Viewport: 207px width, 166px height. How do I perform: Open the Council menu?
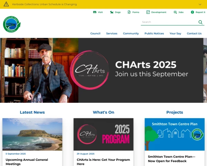click(x=95, y=34)
